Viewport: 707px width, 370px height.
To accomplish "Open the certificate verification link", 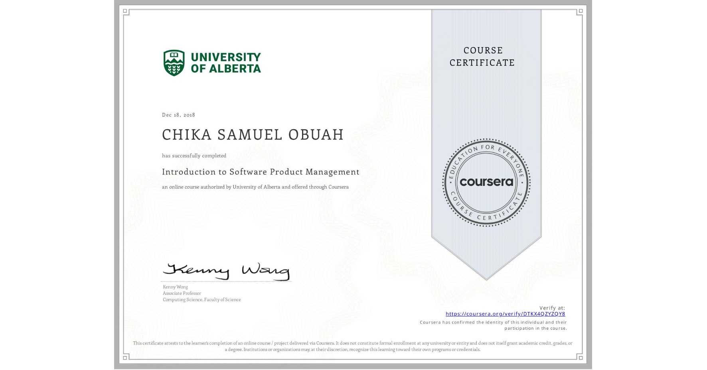I will click(506, 314).
